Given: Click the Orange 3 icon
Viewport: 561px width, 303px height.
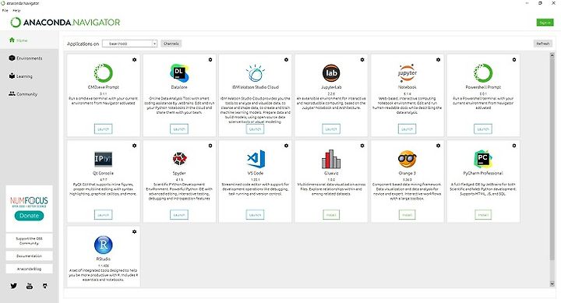Looking at the screenshot, I should tap(408, 159).
